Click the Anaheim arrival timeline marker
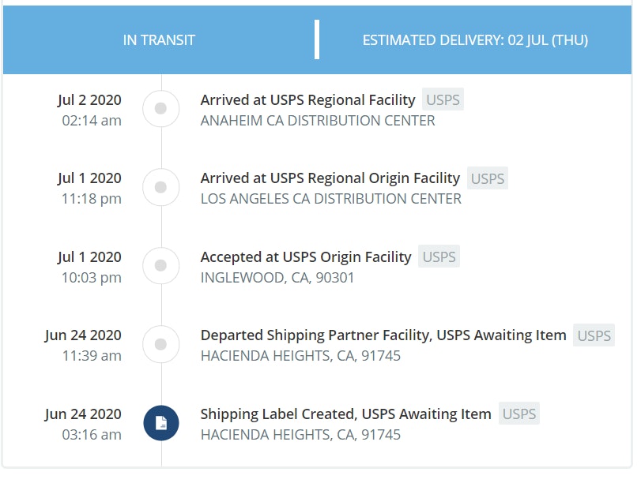Image resolution: width=641 pixels, height=483 pixels. (x=161, y=110)
